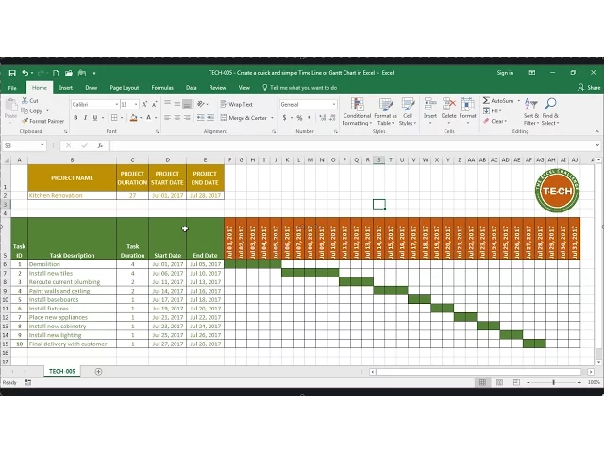Click the Save icon in quick access toolbar
The image size is (604, 453).
[12, 73]
